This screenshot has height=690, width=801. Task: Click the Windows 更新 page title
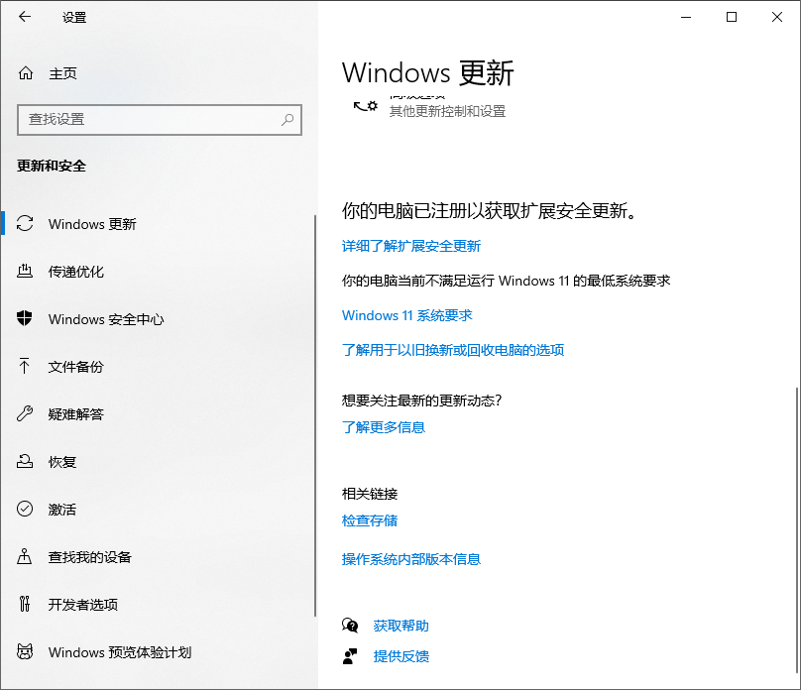point(427,72)
